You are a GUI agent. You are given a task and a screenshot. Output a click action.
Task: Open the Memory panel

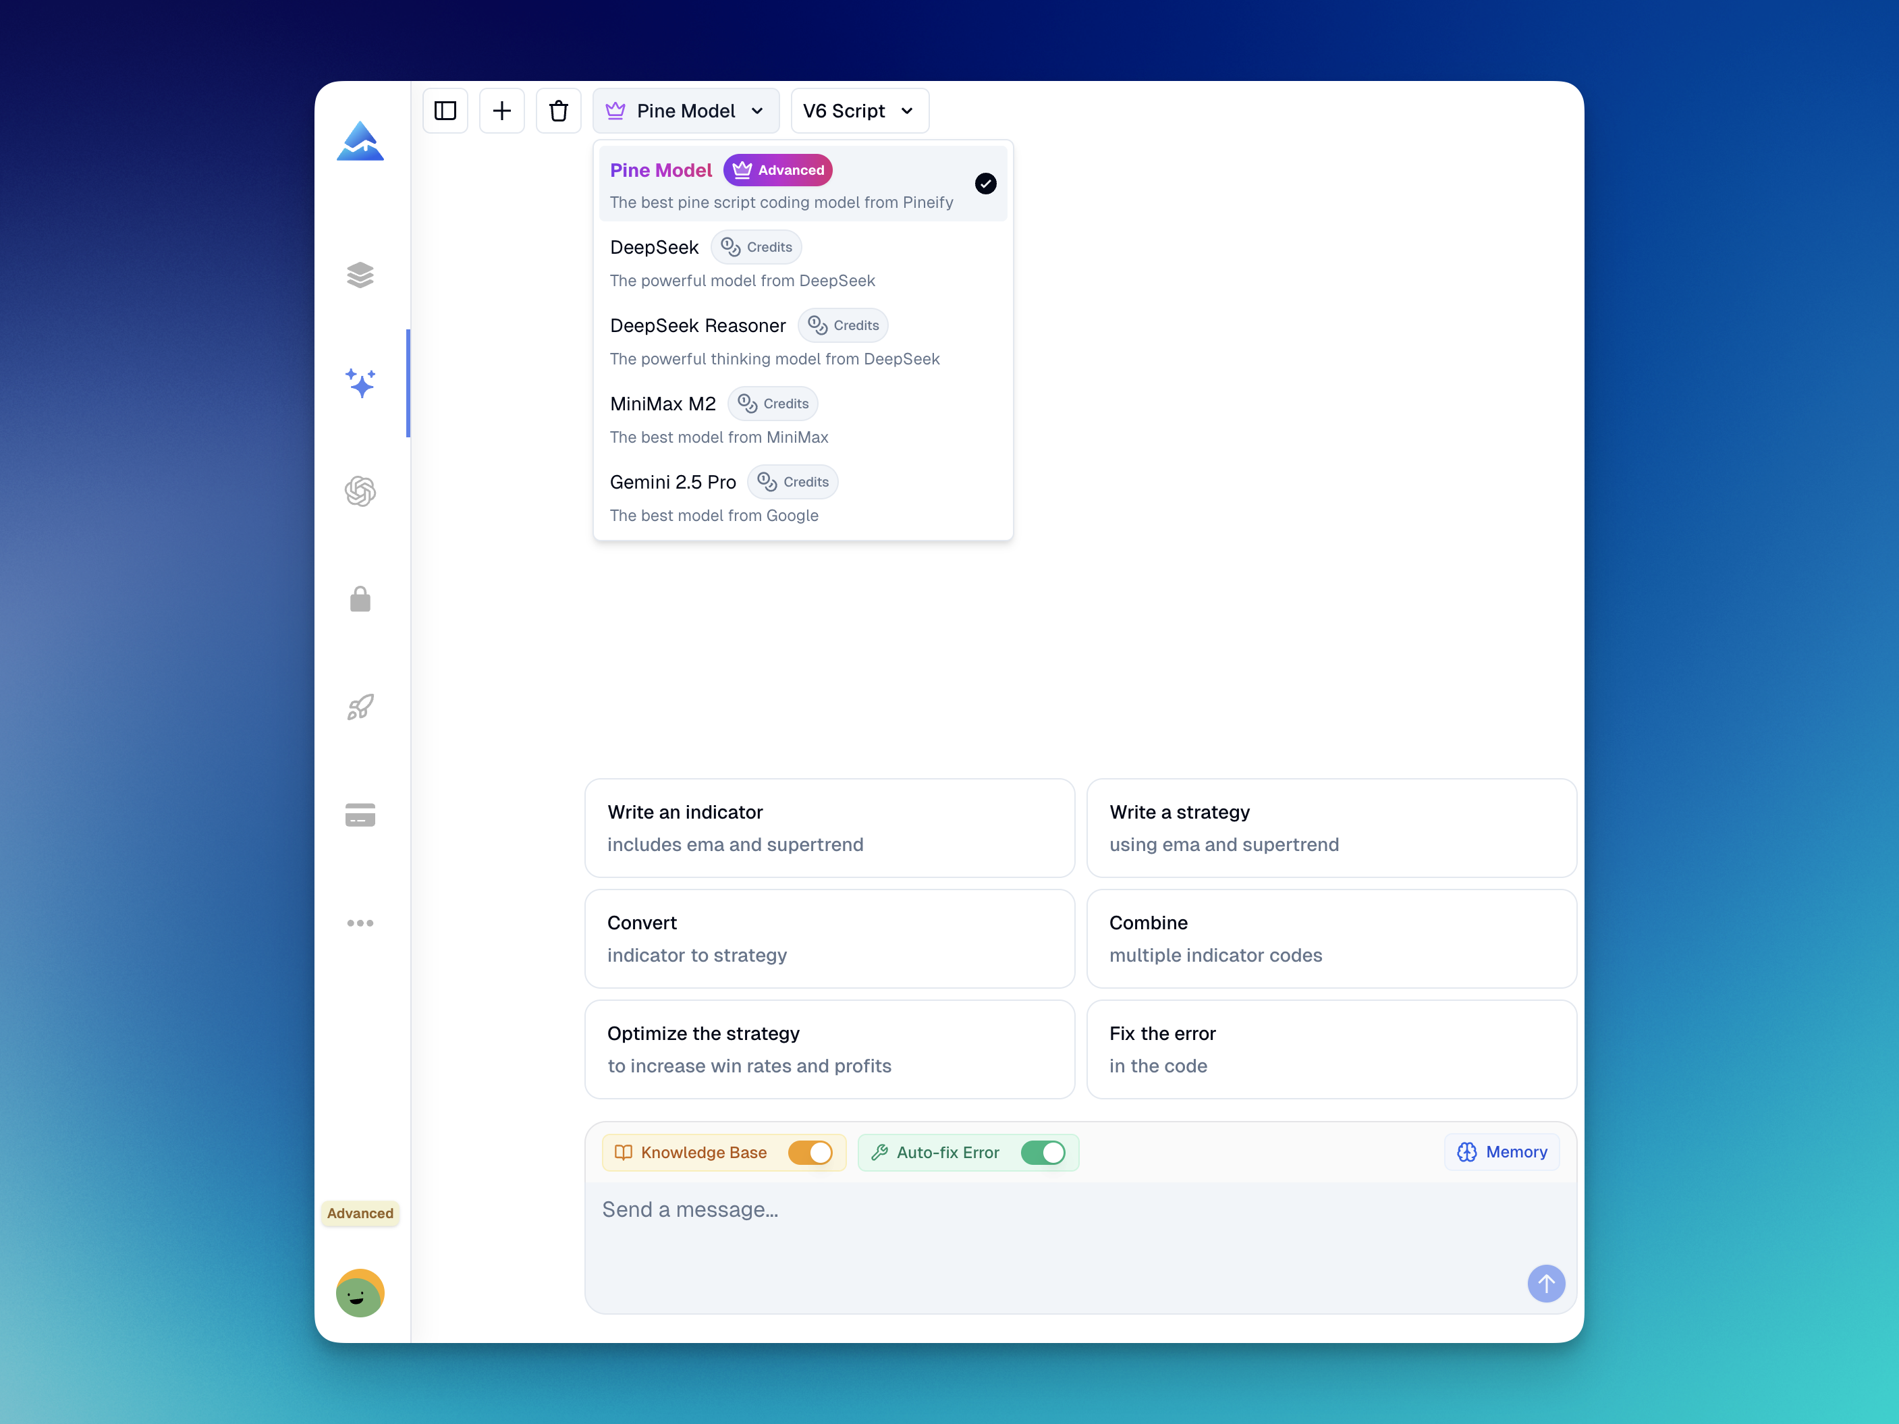(x=1501, y=1152)
